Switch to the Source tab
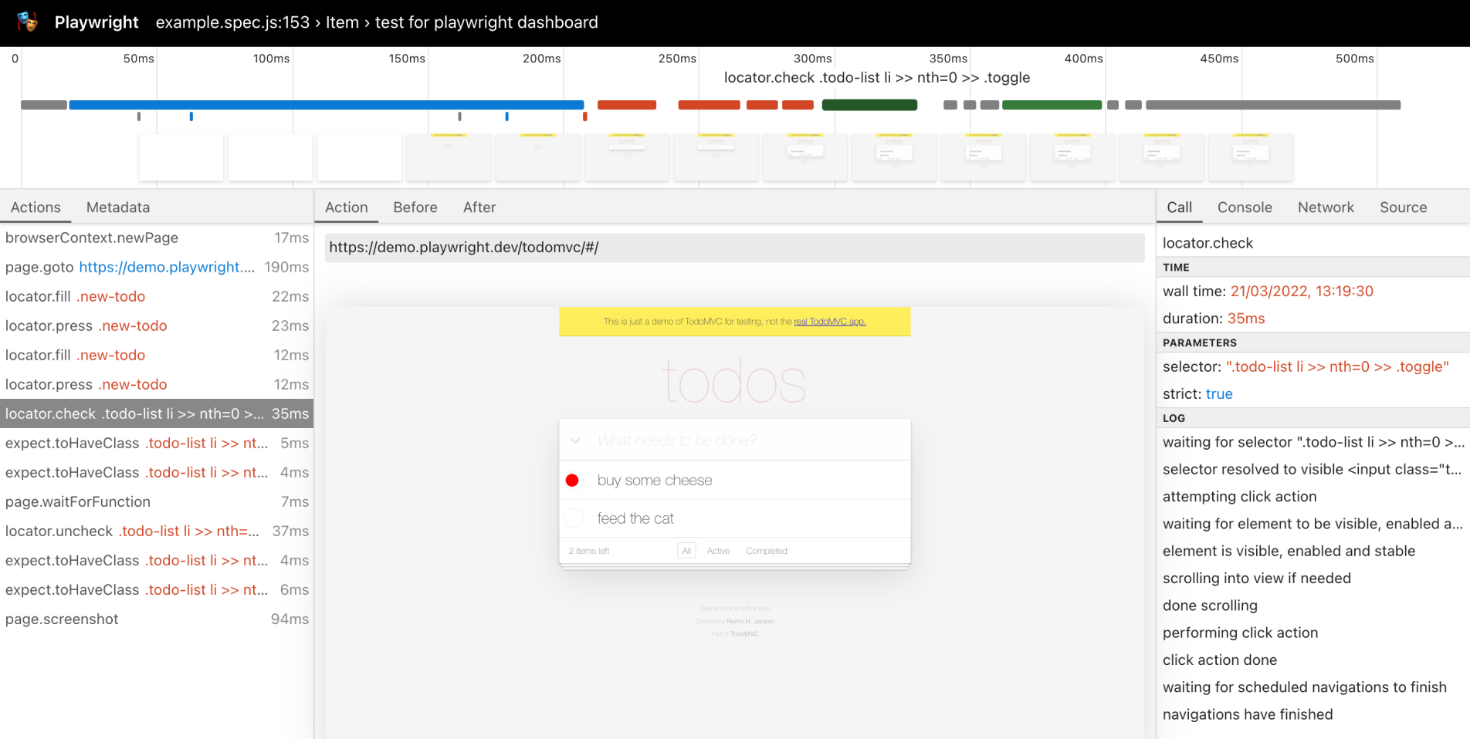The width and height of the screenshot is (1470, 739). click(1402, 207)
